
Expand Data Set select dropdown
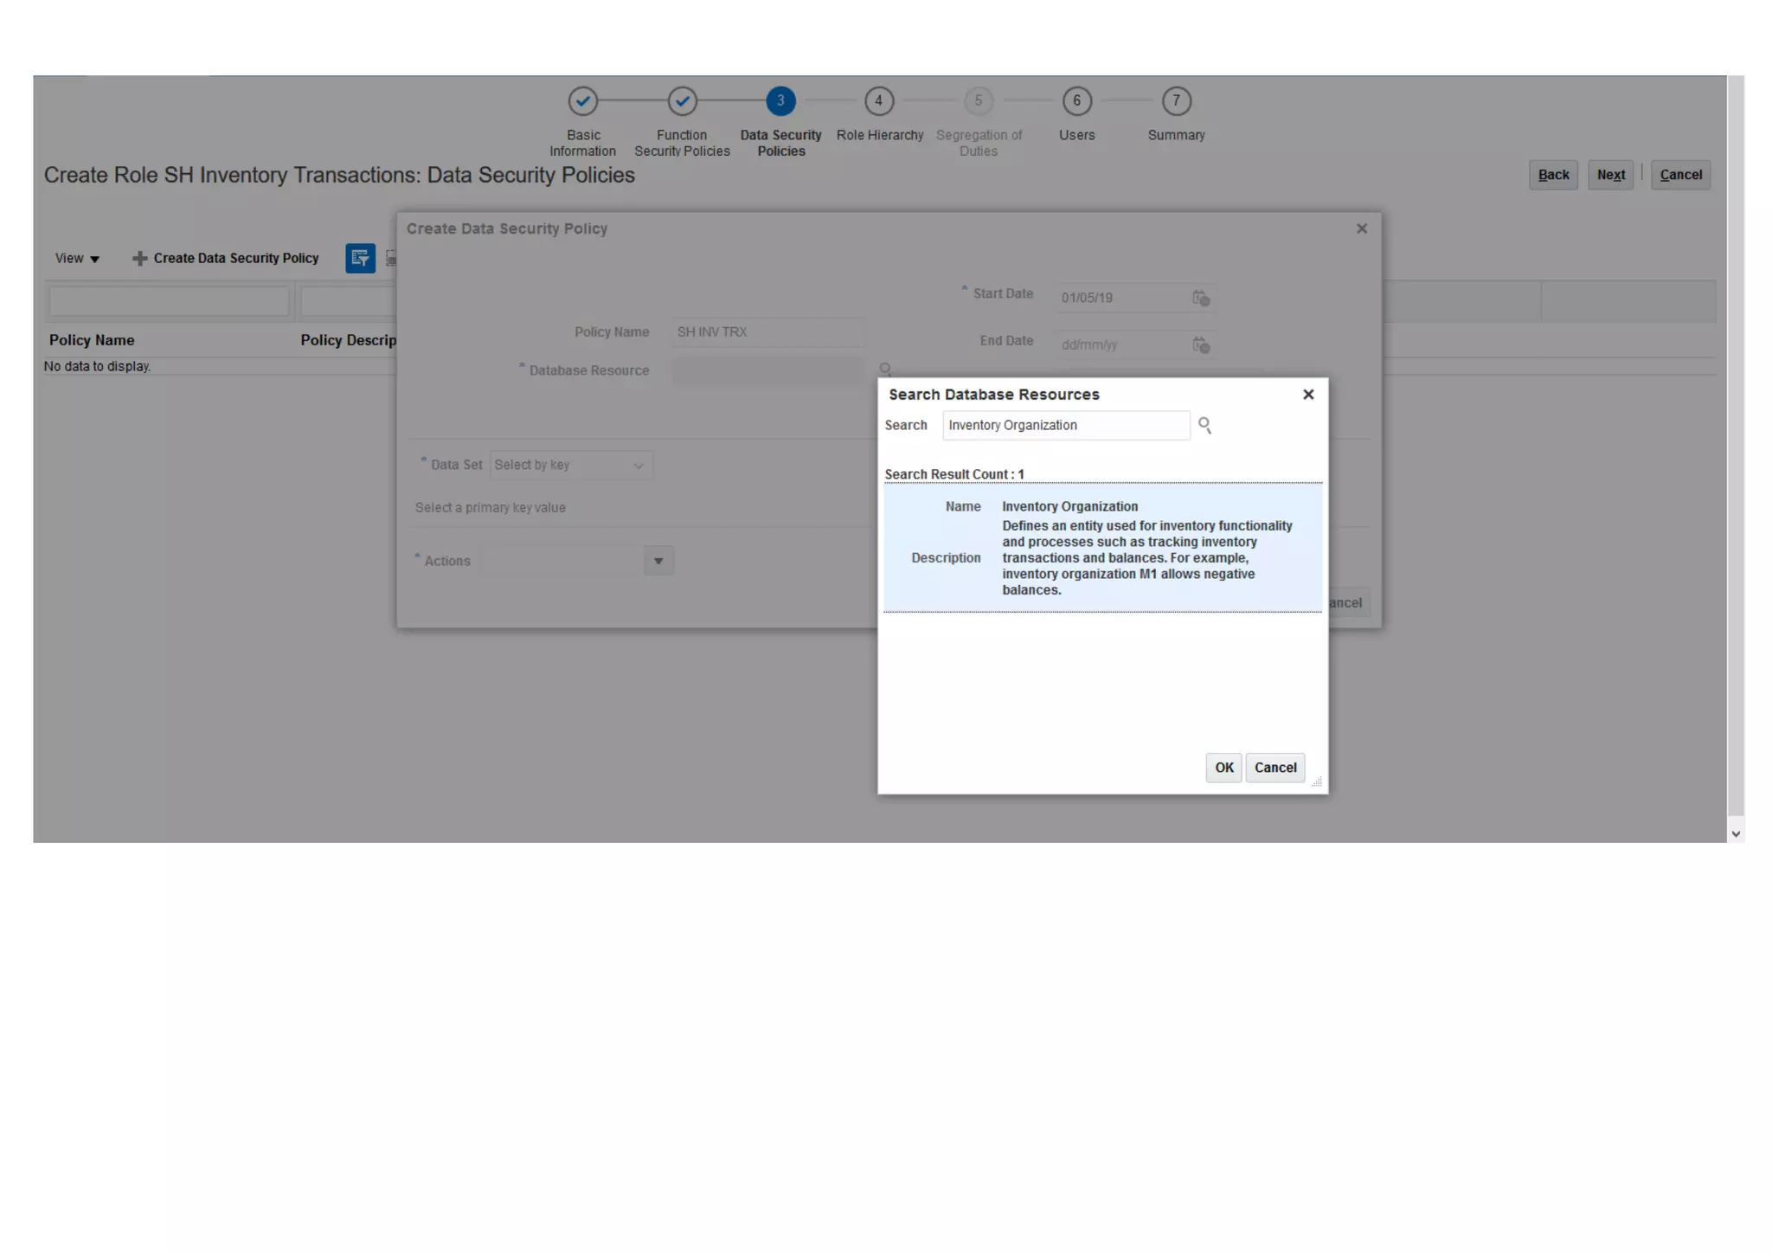coord(571,465)
